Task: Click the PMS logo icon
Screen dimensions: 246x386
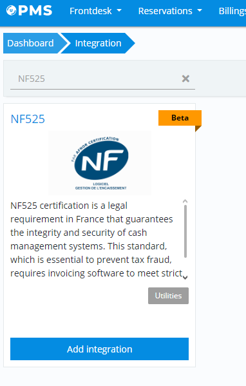Action: pos(11,10)
